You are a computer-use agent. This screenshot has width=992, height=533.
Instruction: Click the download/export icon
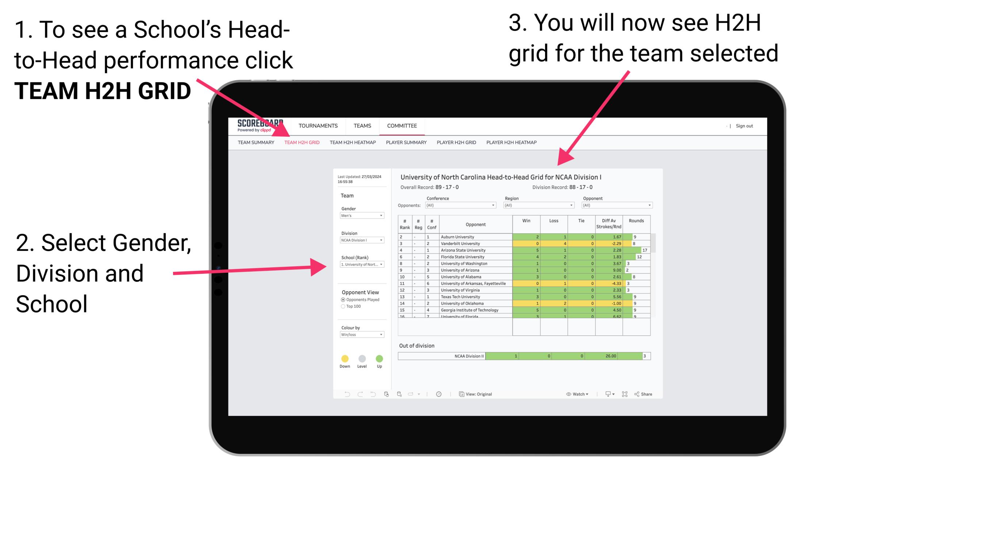(606, 394)
